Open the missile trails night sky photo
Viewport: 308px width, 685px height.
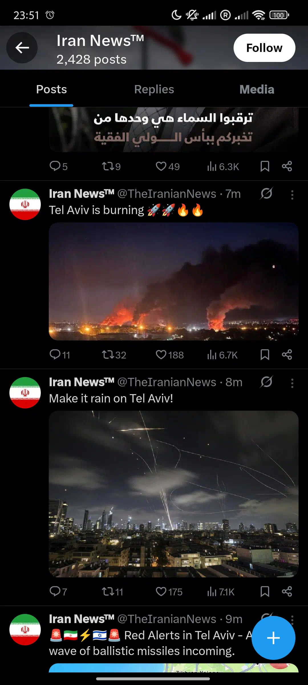pos(174,494)
